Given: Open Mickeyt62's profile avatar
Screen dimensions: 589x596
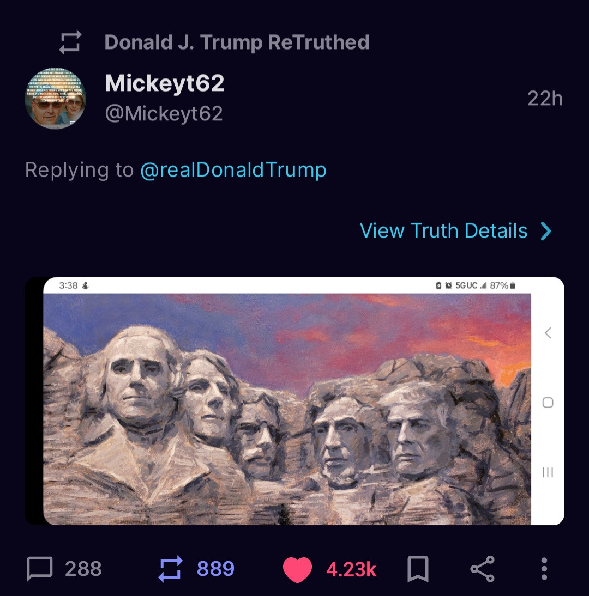Looking at the screenshot, I should tap(56, 99).
